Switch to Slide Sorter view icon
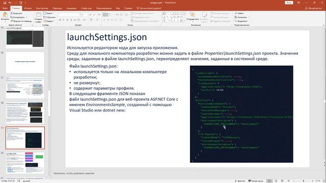The image size is (326, 183). (x=276, y=181)
